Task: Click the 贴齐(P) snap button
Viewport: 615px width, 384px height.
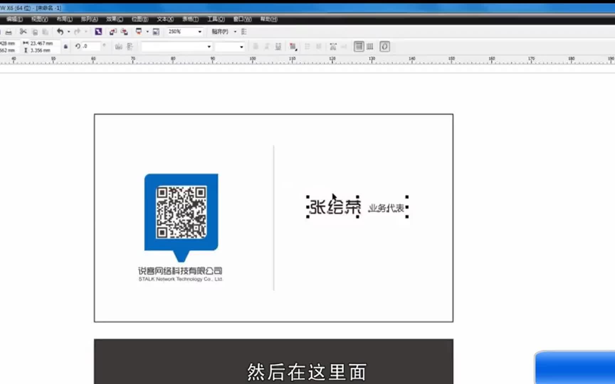Action: [220, 32]
